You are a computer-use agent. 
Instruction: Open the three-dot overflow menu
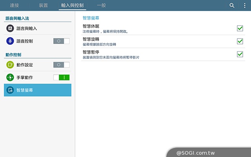coord(245,5)
